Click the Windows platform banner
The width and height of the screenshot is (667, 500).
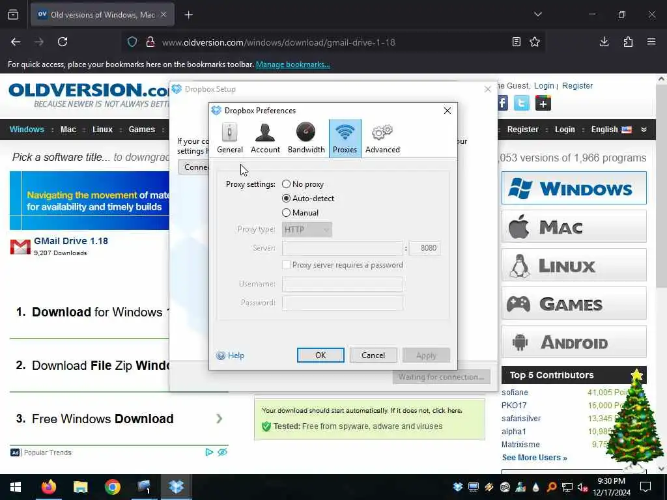pos(574,188)
